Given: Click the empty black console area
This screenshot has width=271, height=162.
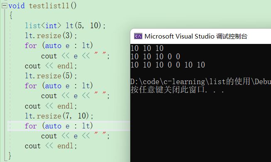Looking at the screenshot, I should click(x=200, y=128).
